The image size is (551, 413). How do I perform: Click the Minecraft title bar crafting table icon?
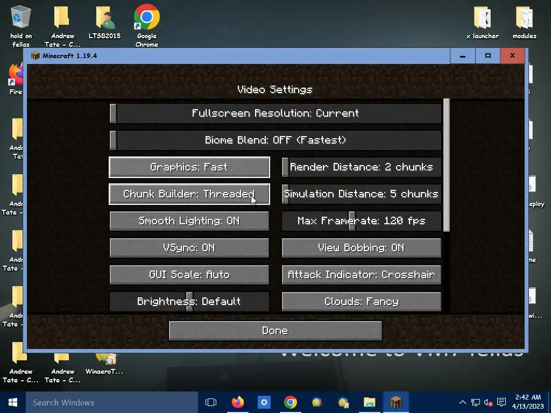(35, 55)
